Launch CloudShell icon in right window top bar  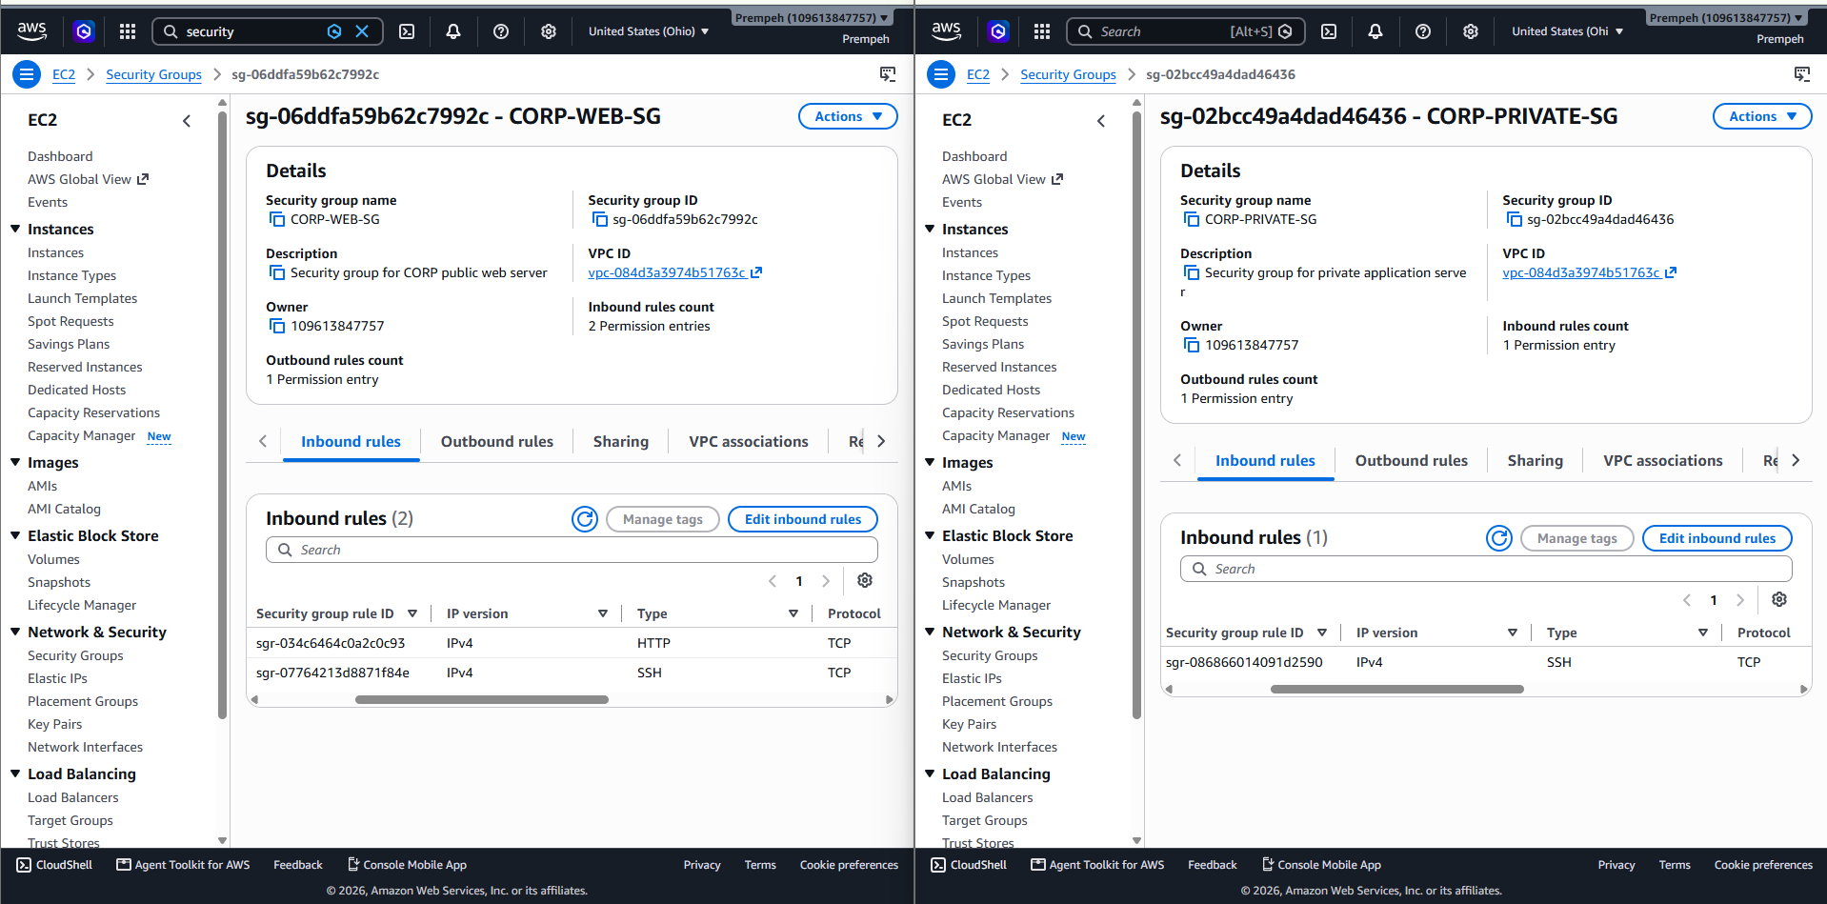(x=1329, y=31)
